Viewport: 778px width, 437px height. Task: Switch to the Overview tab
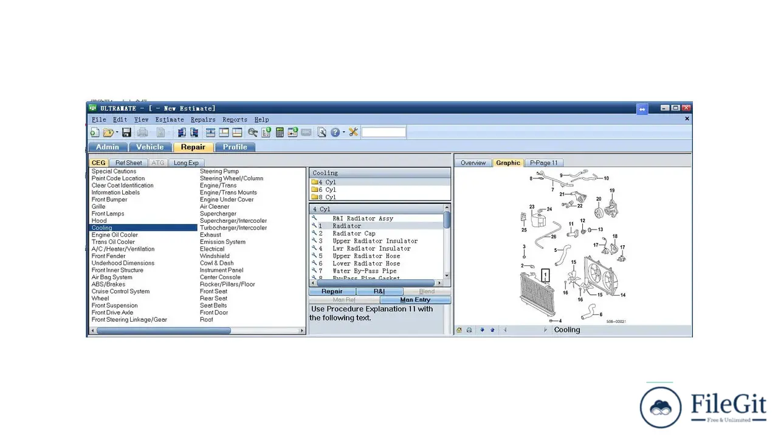473,163
